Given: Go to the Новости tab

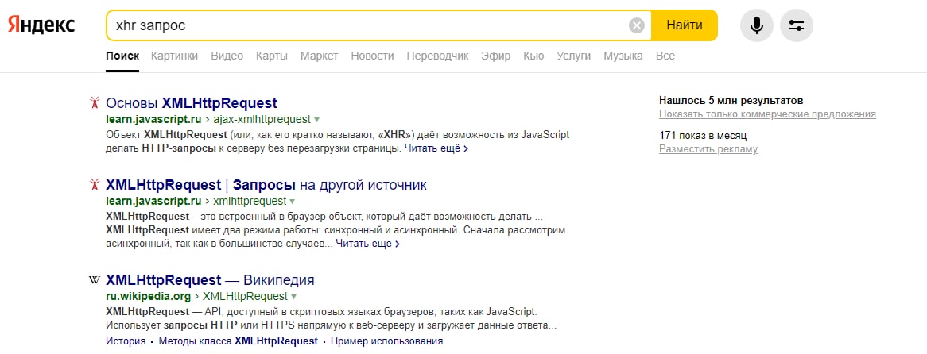Looking at the screenshot, I should coord(372,56).
